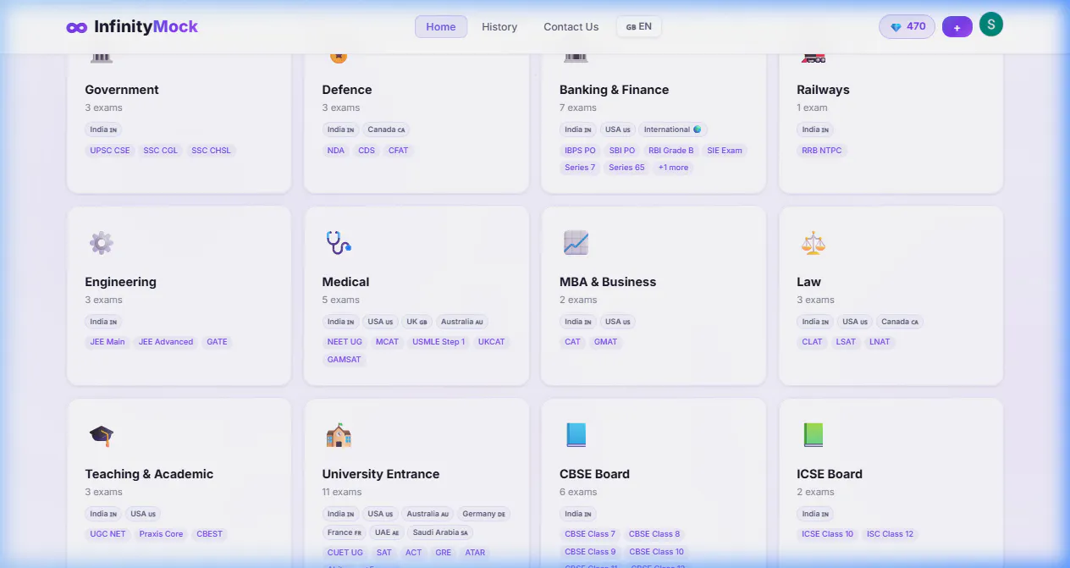Click the plus add credits button

pyautogui.click(x=957, y=27)
